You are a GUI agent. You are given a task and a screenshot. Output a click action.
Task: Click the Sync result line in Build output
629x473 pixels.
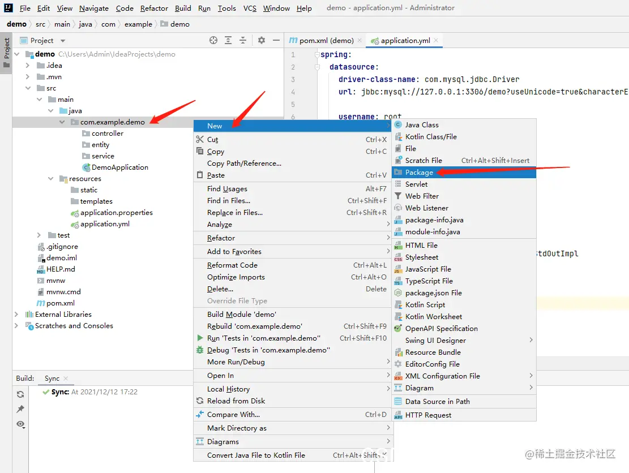point(90,392)
